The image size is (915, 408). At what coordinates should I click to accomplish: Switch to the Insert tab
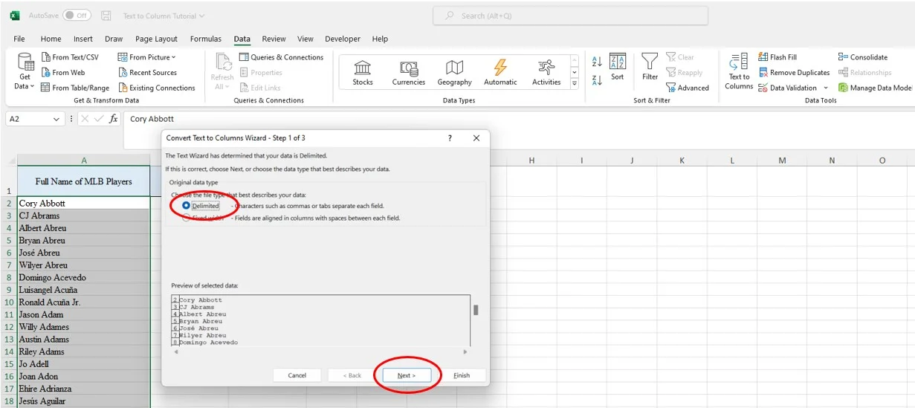point(83,39)
